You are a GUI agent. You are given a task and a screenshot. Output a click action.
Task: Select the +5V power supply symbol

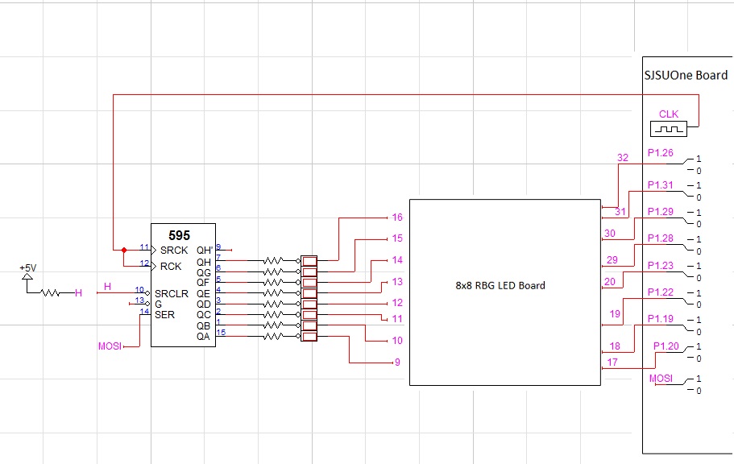(x=27, y=277)
